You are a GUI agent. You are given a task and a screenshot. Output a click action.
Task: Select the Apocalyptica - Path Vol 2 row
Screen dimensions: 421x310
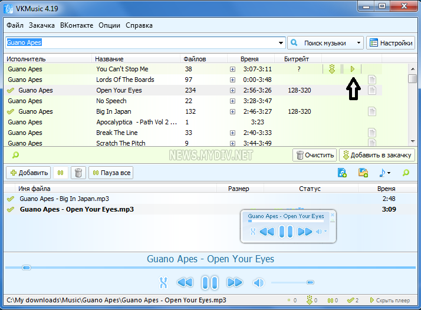pos(193,122)
